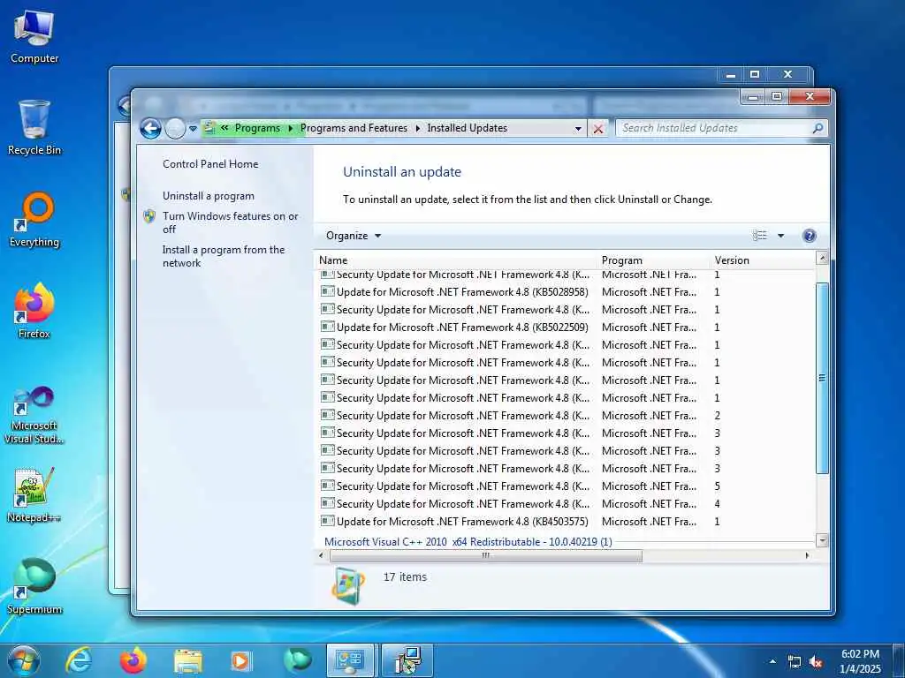Click the Show desktop button
This screenshot has height=678, width=905.
click(899, 661)
